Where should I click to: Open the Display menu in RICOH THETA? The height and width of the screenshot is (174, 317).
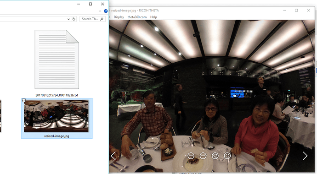119,17
